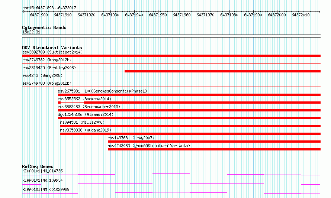
Task: Click ruler position 64372000
Action: point(277,15)
